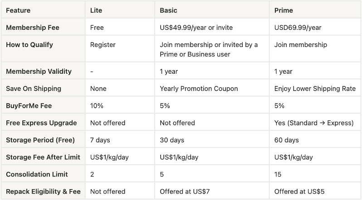Select the US$49.99/year or invite cell
Viewport: 362px width, 200px height.
coord(196,28)
